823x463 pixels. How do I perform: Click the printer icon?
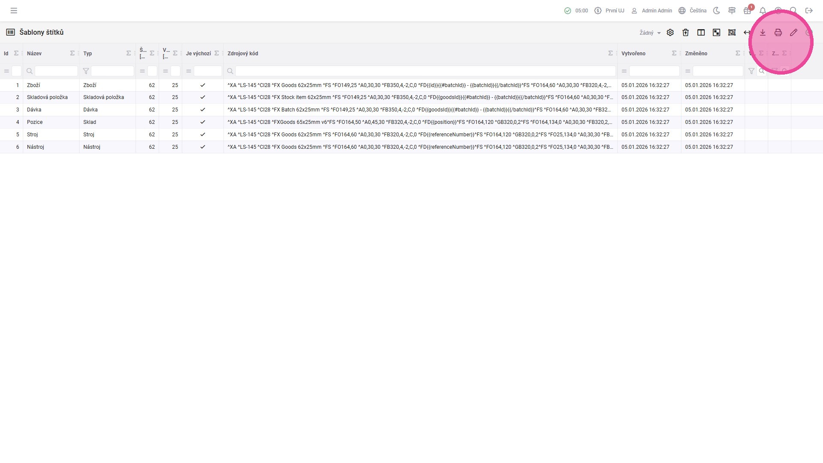click(778, 33)
